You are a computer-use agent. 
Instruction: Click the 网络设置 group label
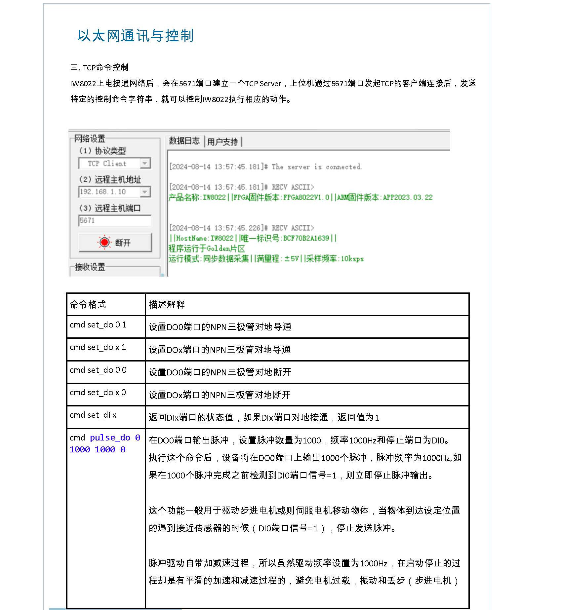[90, 138]
